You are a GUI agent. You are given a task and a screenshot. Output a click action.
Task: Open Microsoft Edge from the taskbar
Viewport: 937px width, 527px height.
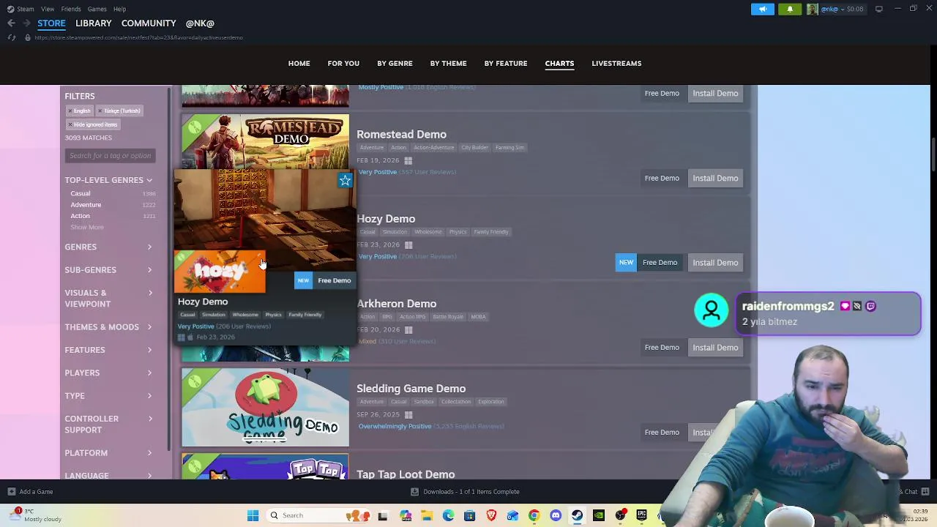448,515
